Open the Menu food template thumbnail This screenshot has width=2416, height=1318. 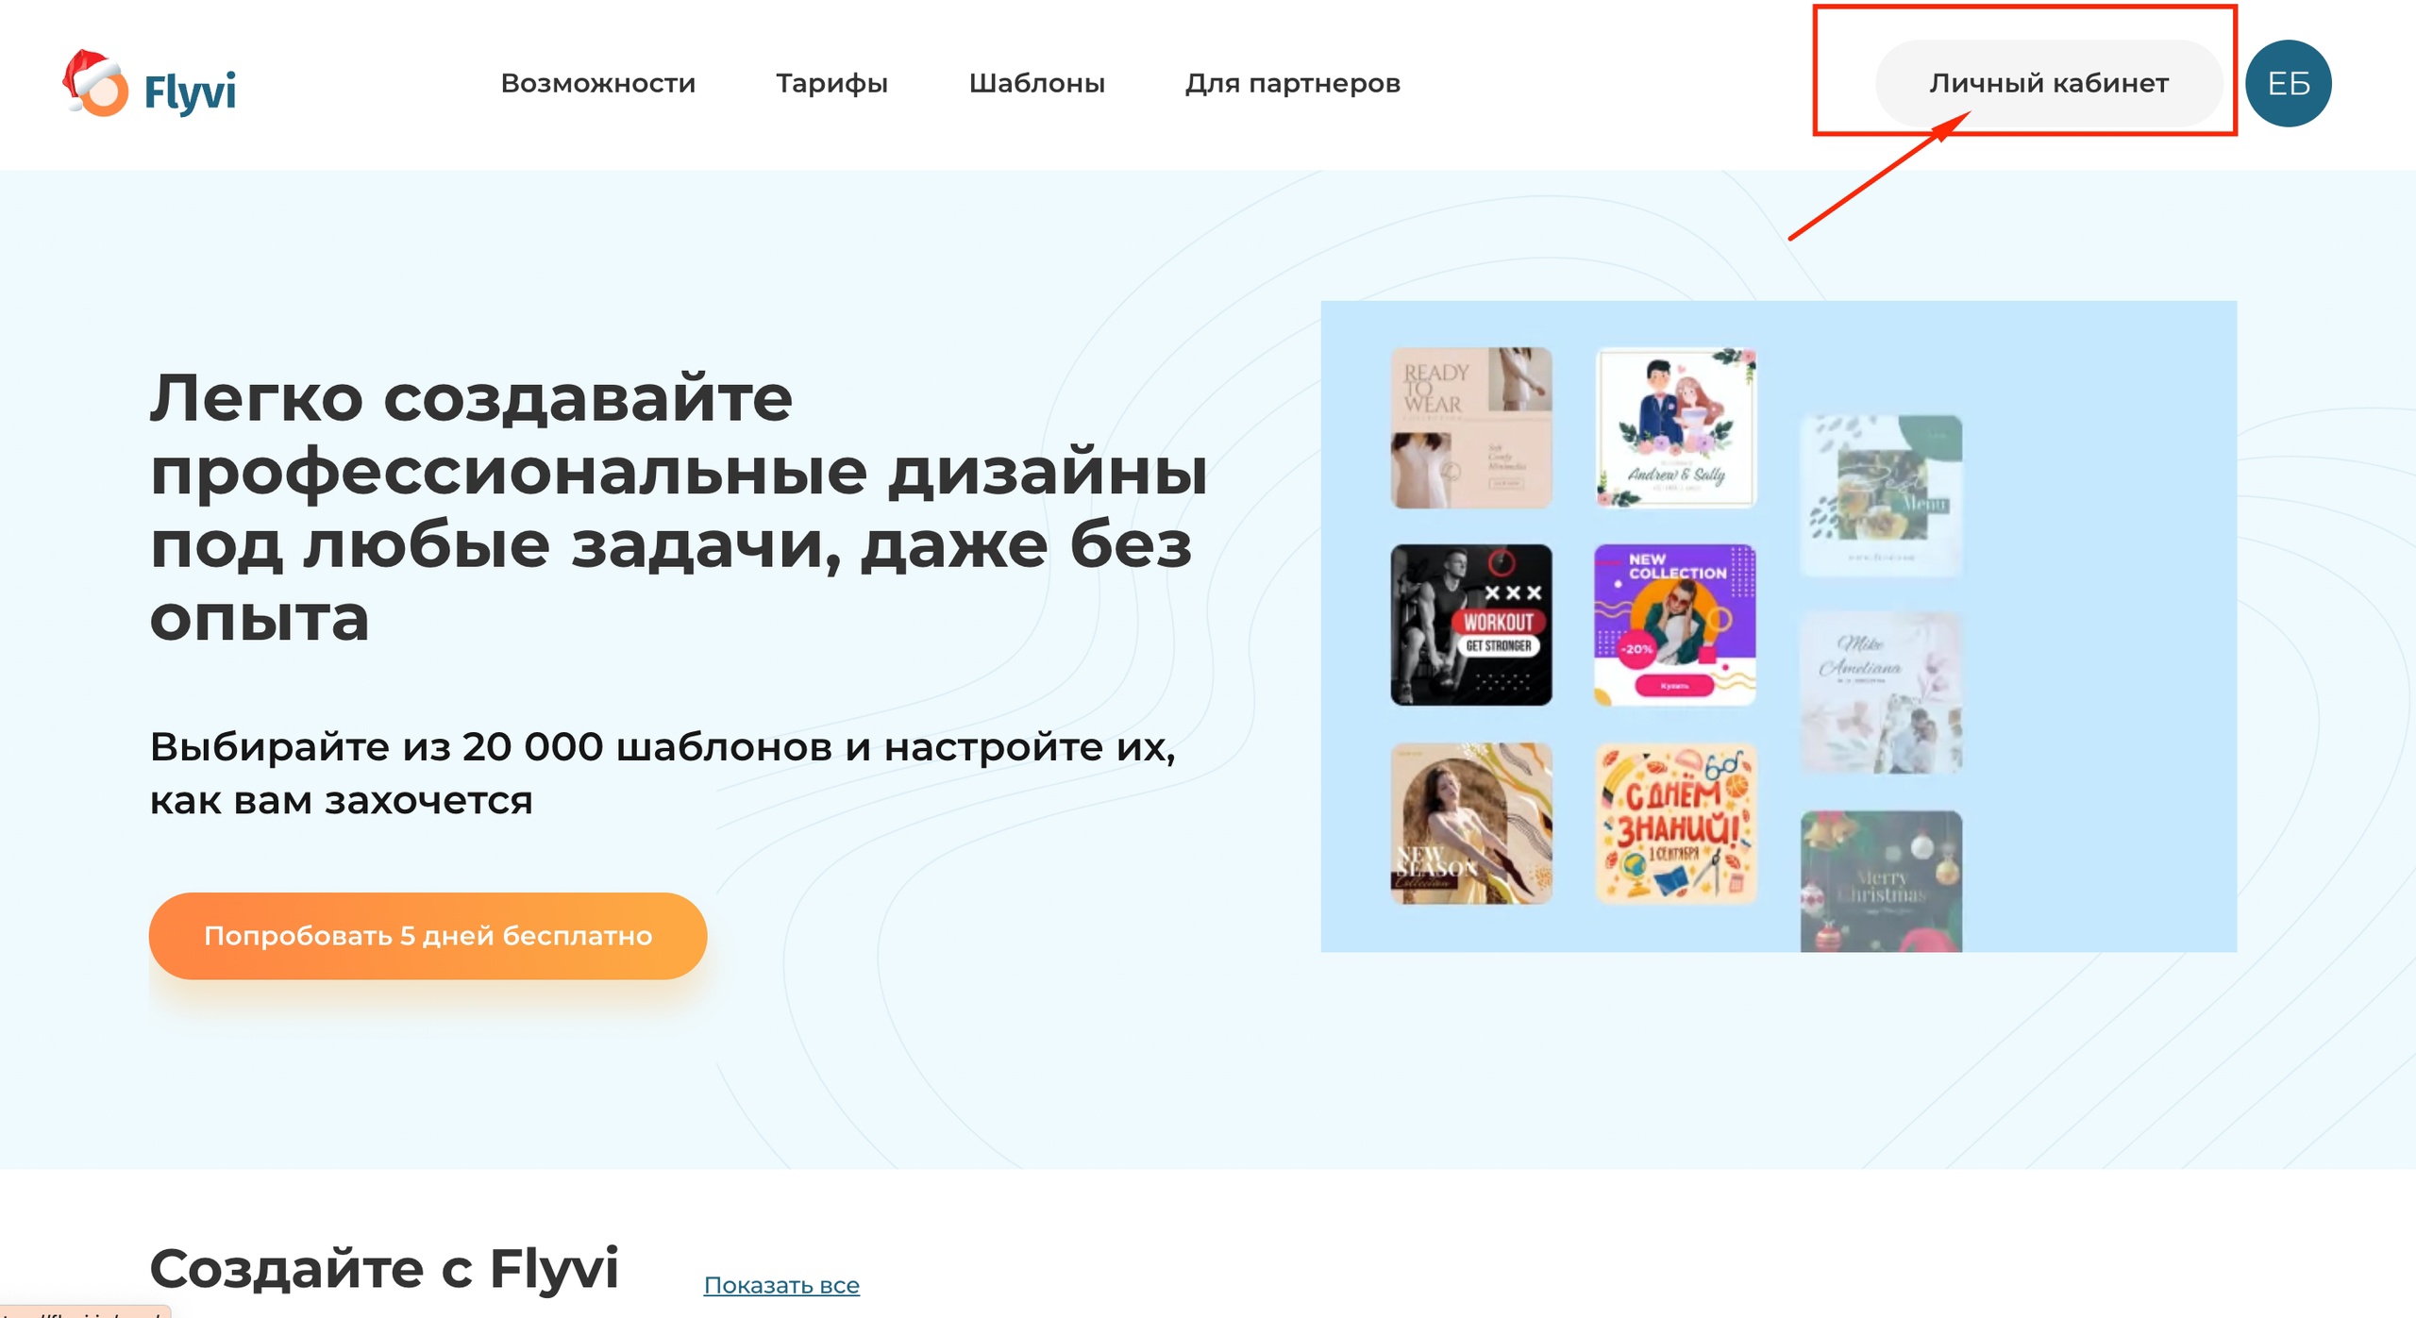[x=1881, y=495]
